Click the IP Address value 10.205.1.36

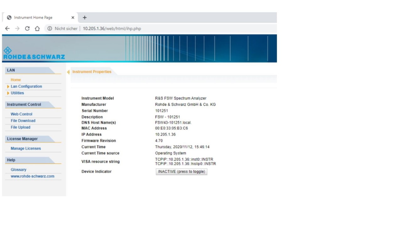[165, 134]
